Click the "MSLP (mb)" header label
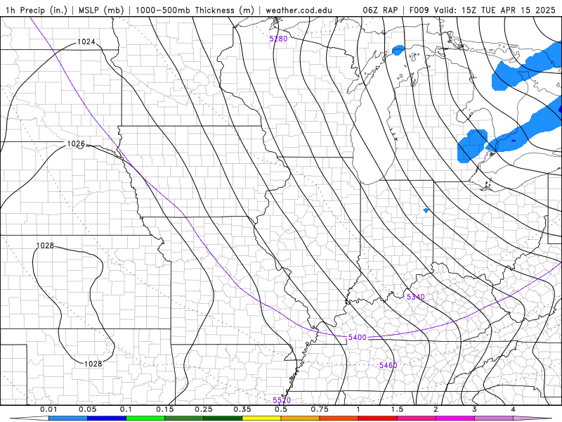The height and width of the screenshot is (422, 562). coord(101,10)
